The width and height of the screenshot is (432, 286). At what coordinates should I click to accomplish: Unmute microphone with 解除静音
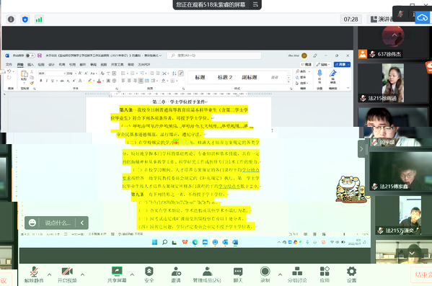coord(34,274)
